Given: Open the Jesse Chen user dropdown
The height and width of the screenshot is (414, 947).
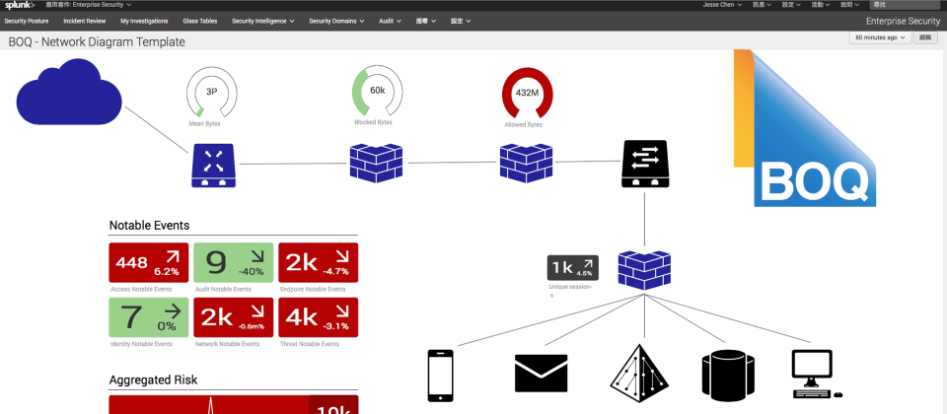Looking at the screenshot, I should [722, 4].
